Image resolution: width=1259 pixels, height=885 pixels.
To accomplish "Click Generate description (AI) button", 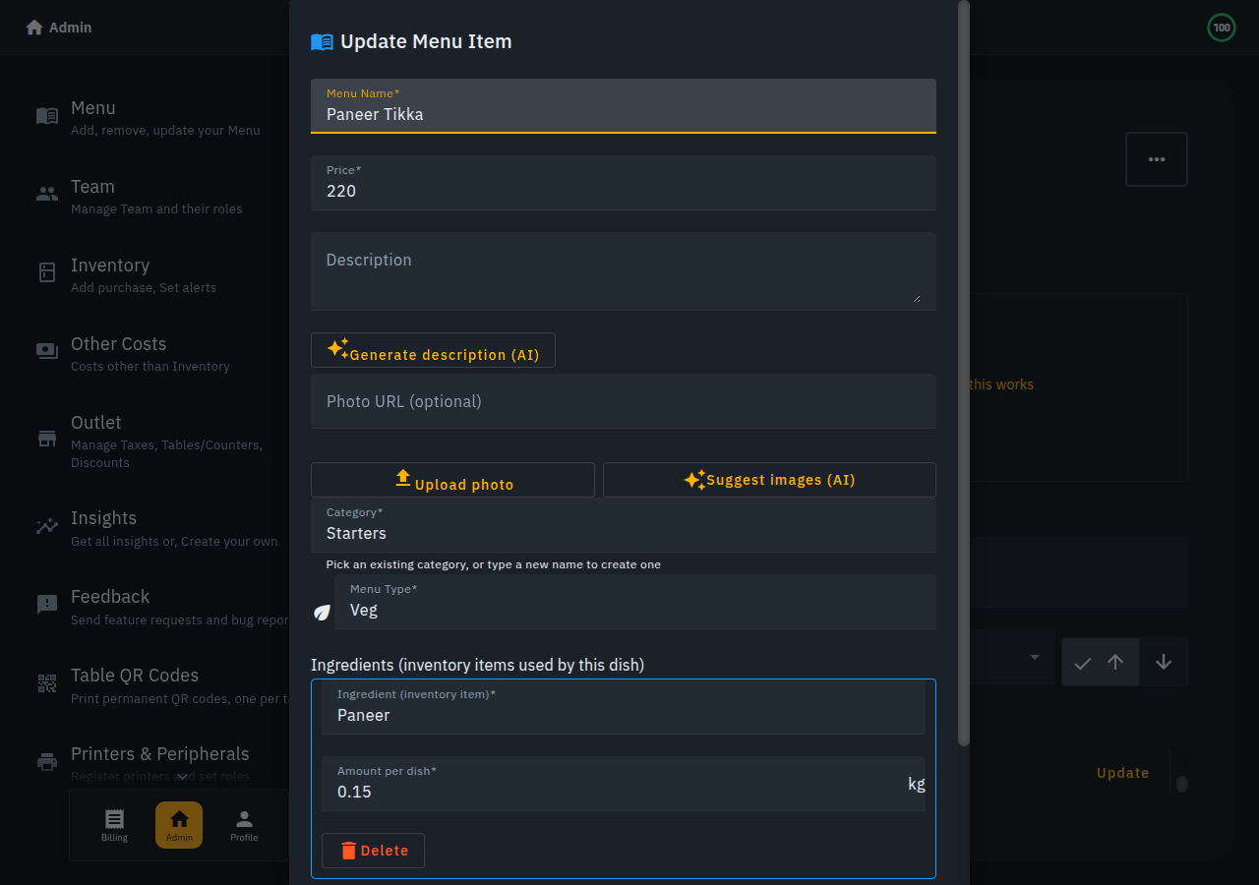I will (433, 350).
